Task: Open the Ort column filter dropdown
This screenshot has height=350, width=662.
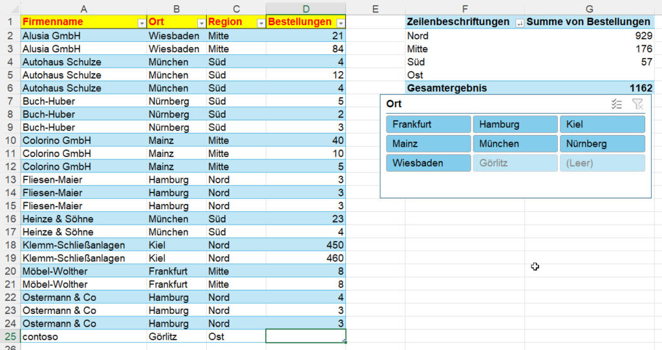Action: click(x=201, y=23)
